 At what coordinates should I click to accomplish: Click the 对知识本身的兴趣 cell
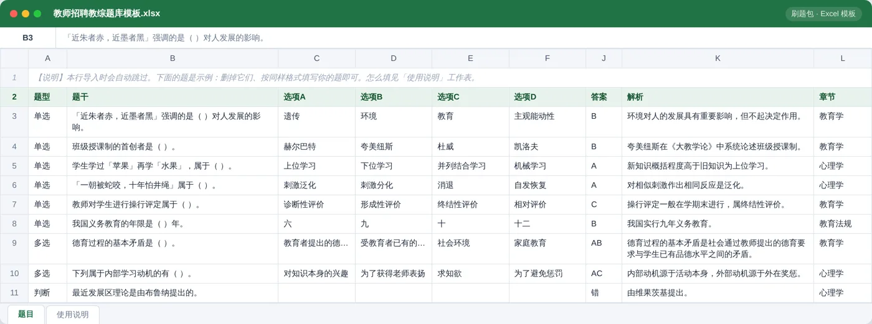pyautogui.click(x=316, y=274)
